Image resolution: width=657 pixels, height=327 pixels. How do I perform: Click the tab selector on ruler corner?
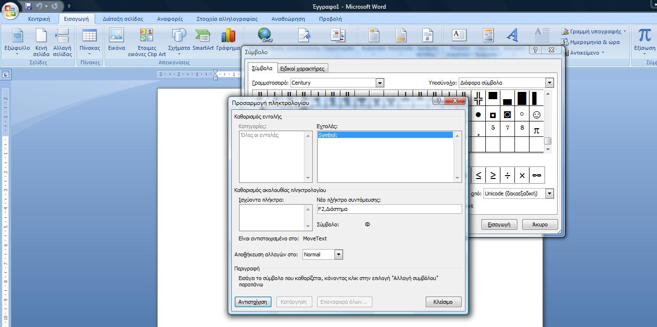point(6,74)
